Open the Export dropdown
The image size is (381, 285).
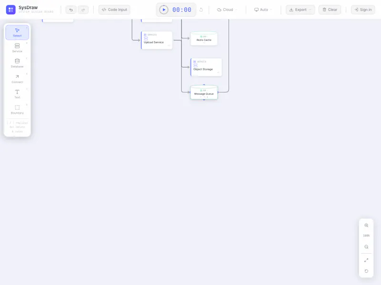[x=301, y=9]
